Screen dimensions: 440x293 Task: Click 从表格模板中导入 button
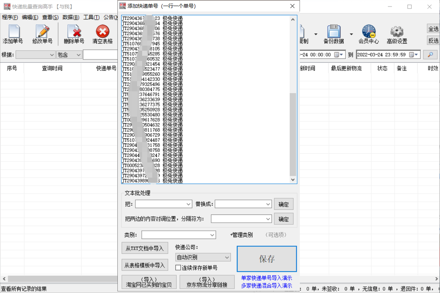(x=144, y=264)
